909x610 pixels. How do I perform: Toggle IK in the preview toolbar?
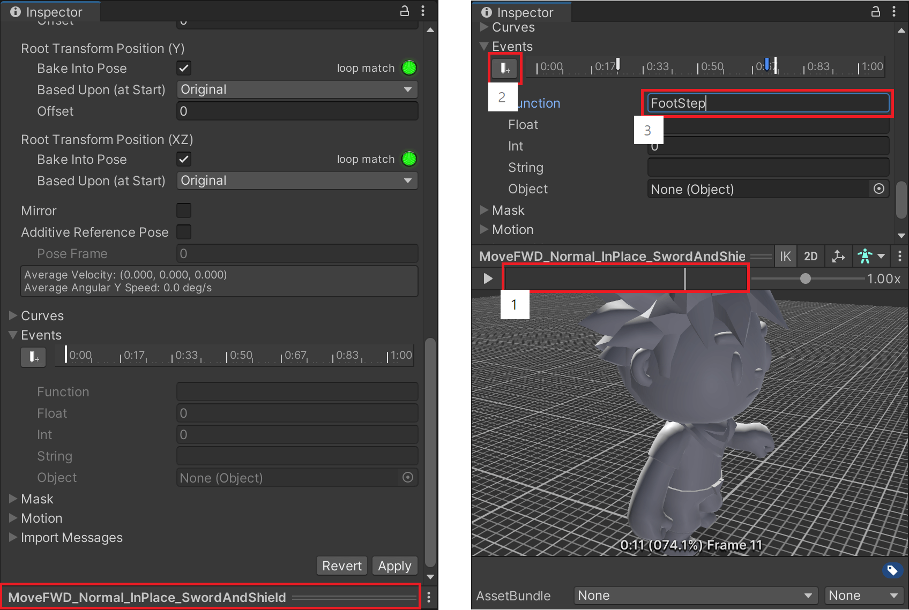[785, 256]
